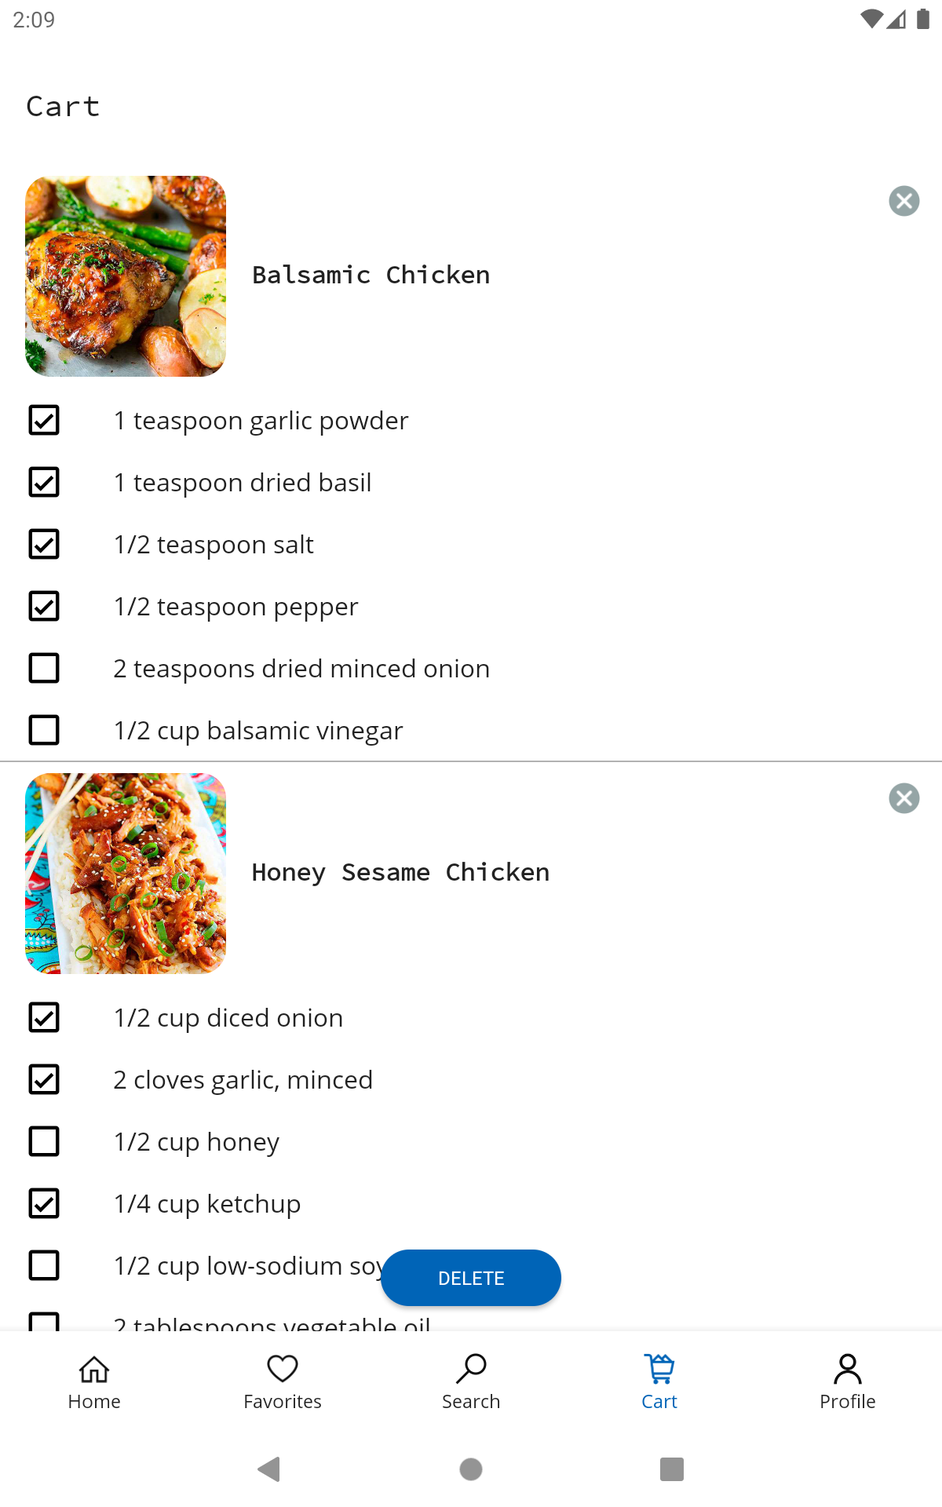Select the Cart basket tab
The width and height of the screenshot is (942, 1507).
click(x=659, y=1382)
